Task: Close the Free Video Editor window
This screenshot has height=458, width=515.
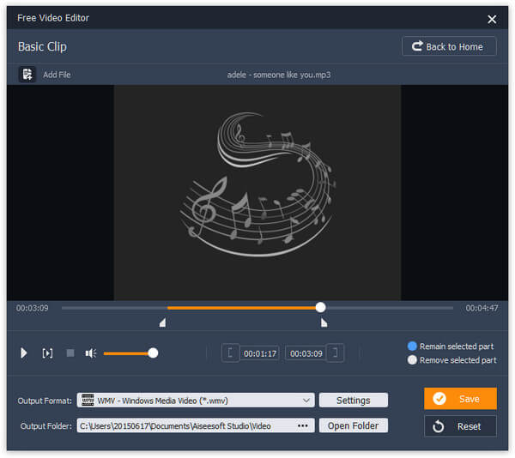Action: click(x=492, y=19)
